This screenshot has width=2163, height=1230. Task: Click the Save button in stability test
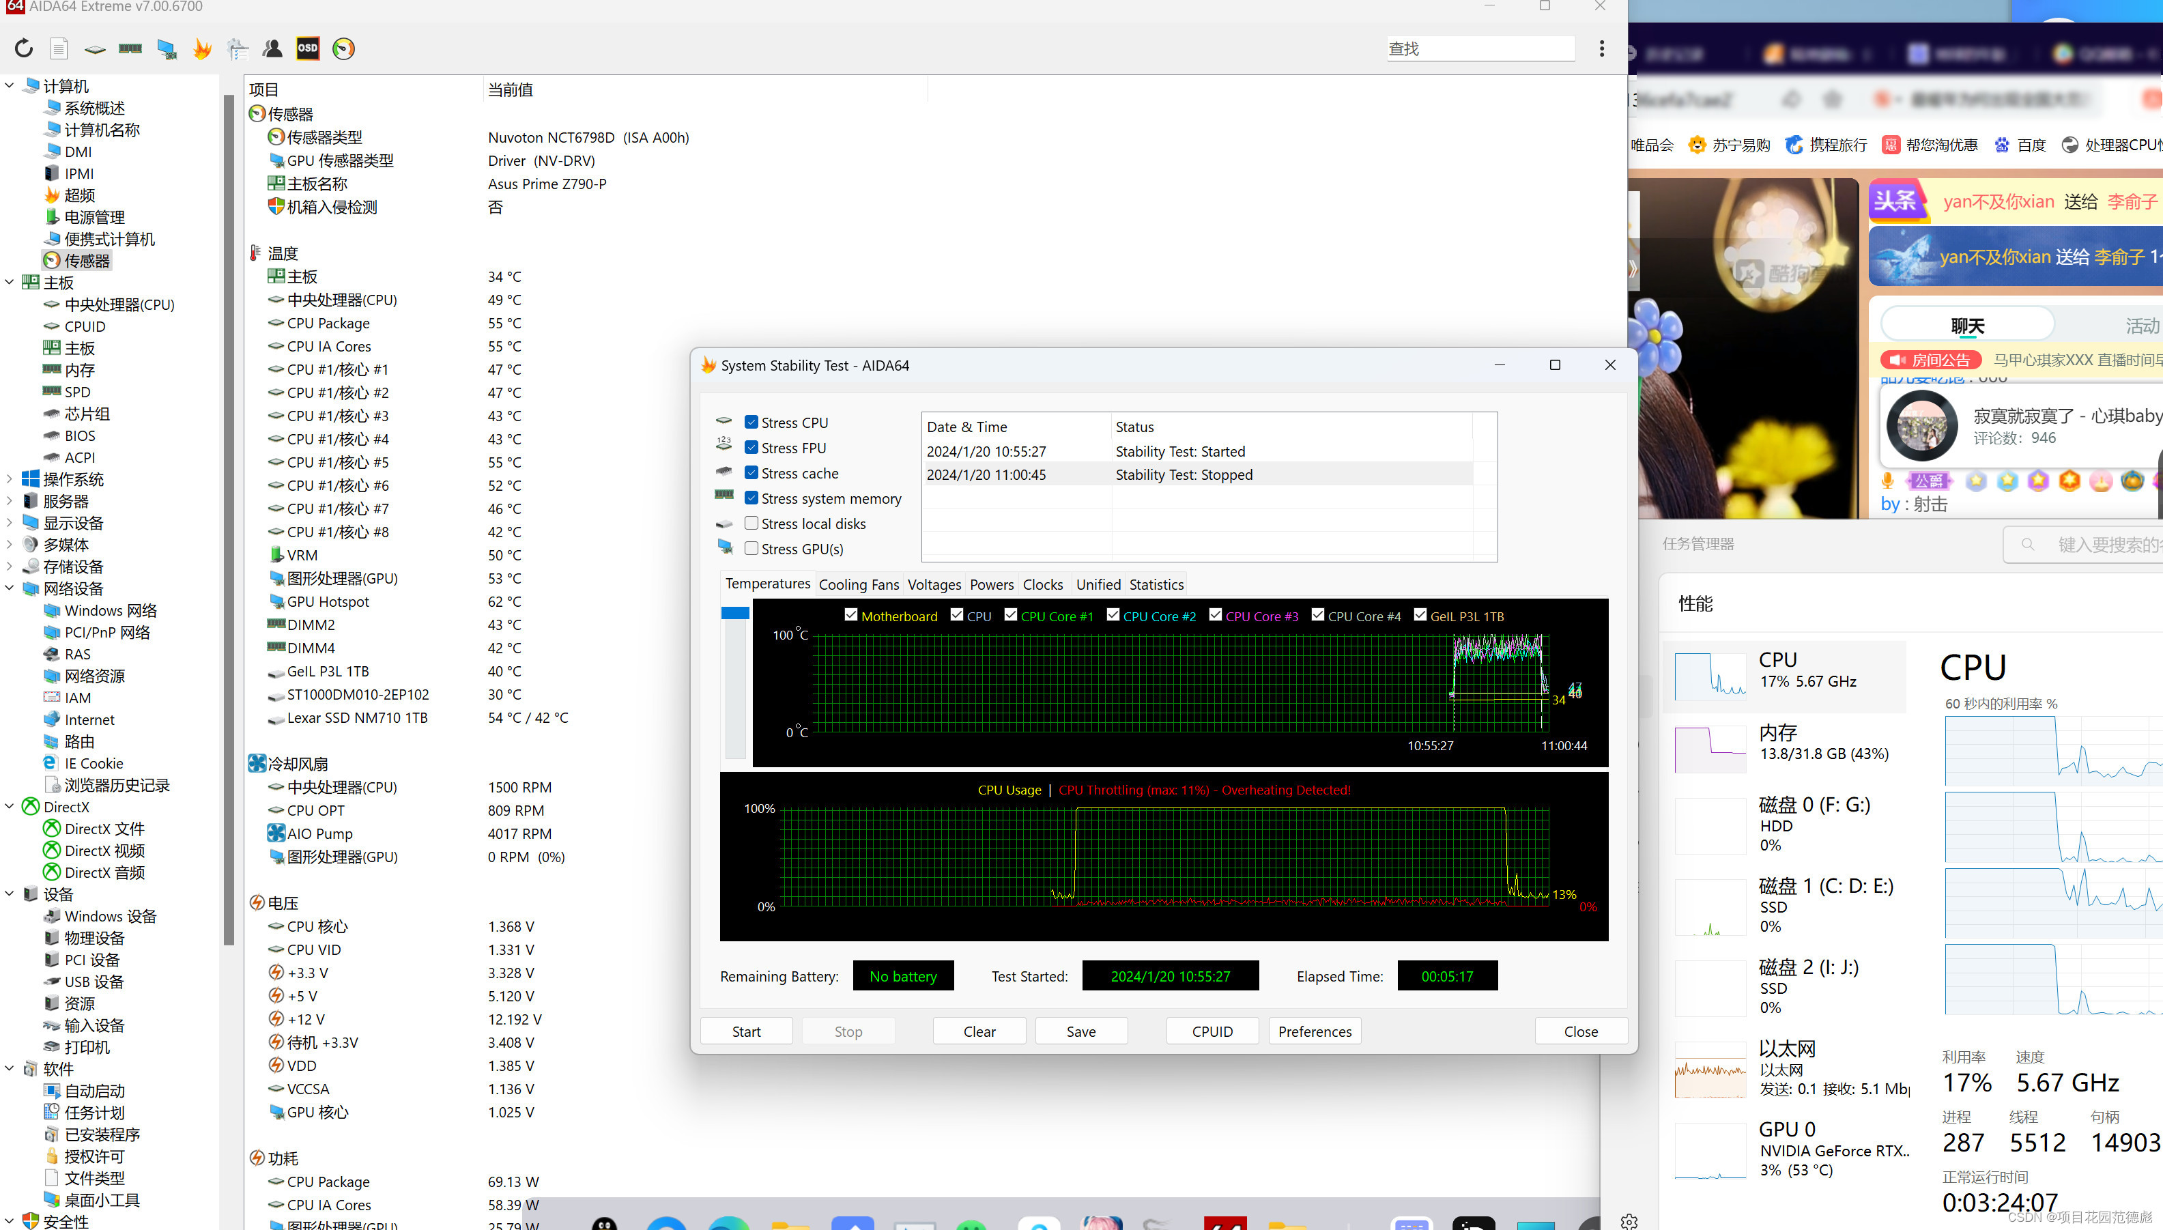point(1080,1031)
